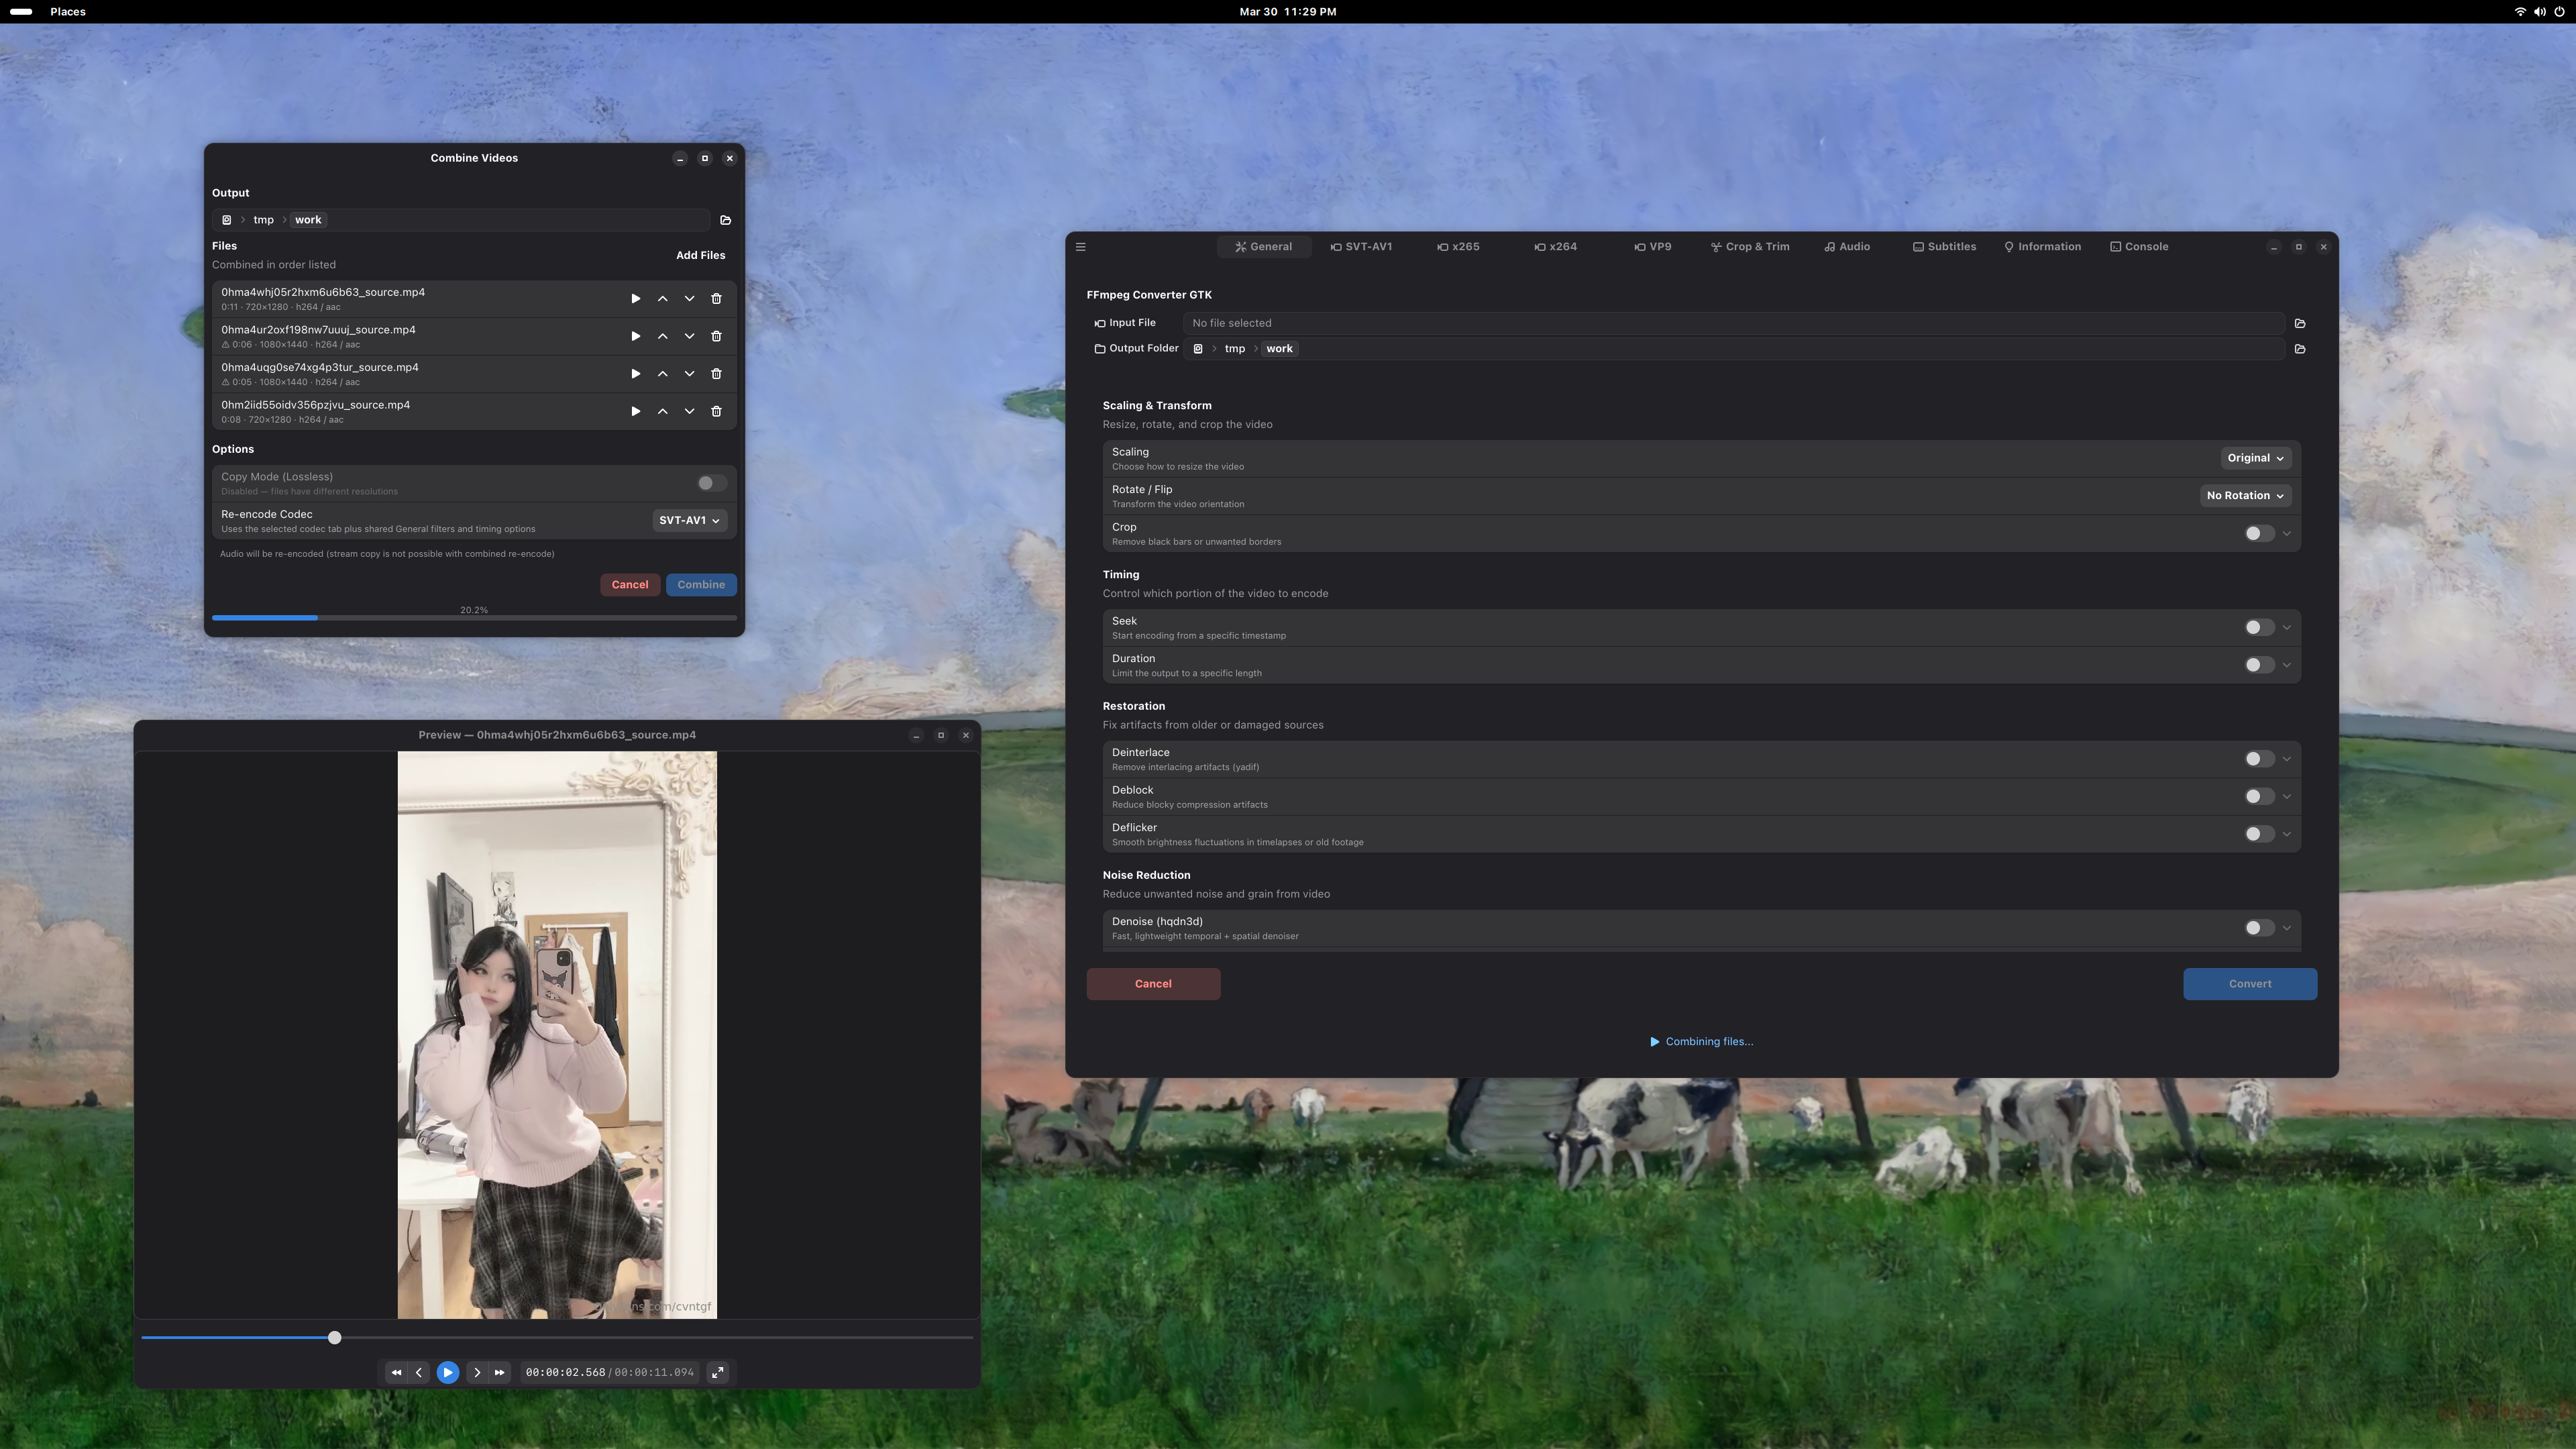The height and width of the screenshot is (1449, 2576).
Task: Open the No Rotation dropdown
Action: point(2245,495)
